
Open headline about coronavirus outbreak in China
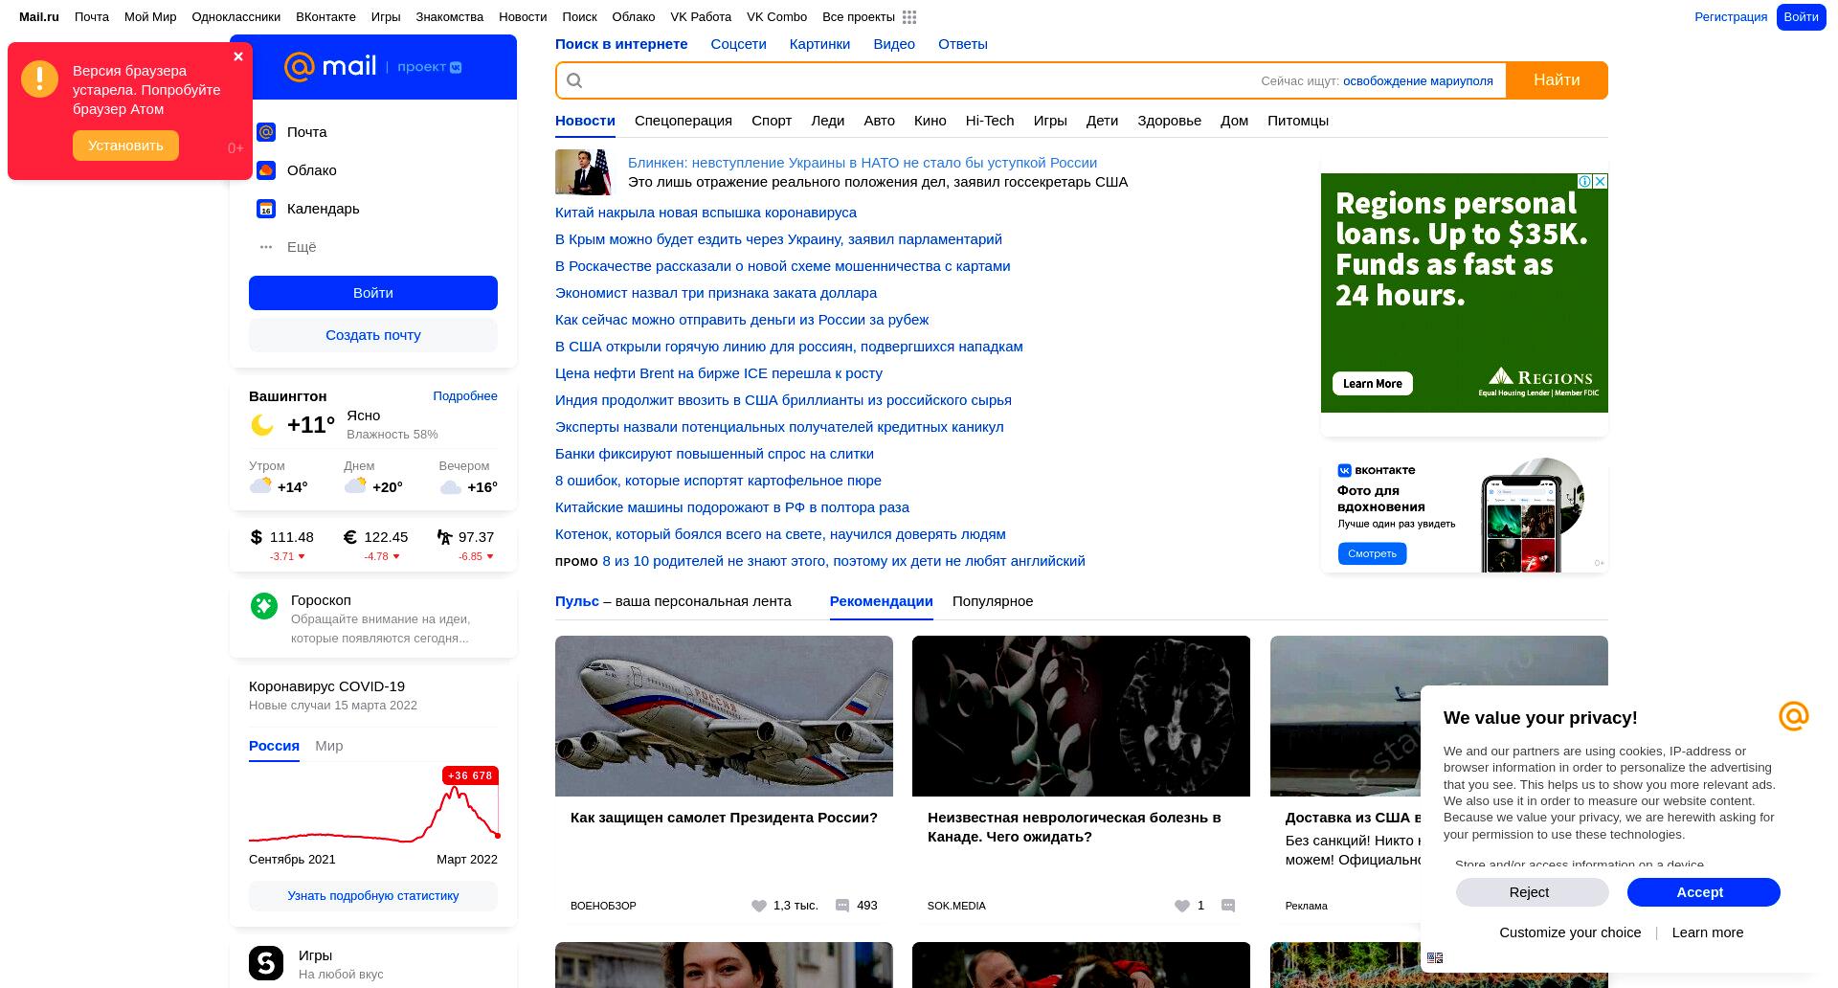coord(706,213)
